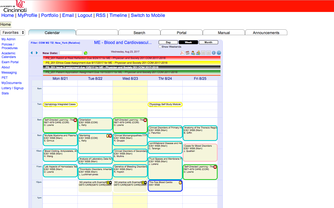Open the Portal tab
The image size is (334, 208).
coord(182,32)
